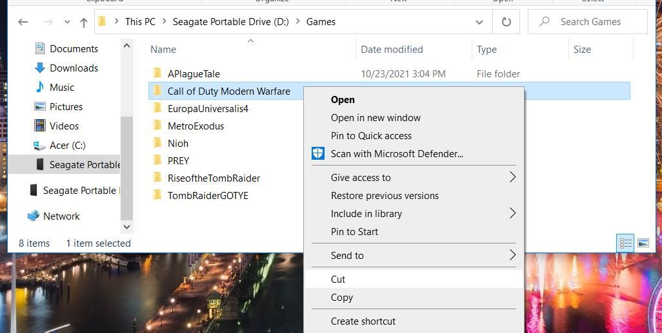662x333 pixels.
Task: Click the APlagueTale folder icon
Action: pos(157,73)
